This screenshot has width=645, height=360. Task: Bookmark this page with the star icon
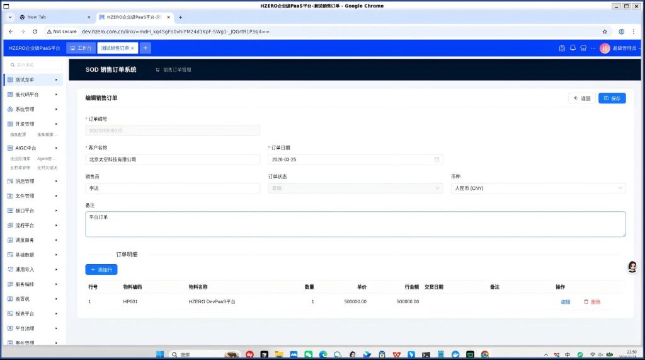point(605,31)
